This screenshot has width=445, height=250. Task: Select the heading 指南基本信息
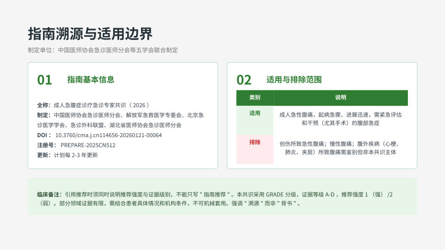coord(90,79)
